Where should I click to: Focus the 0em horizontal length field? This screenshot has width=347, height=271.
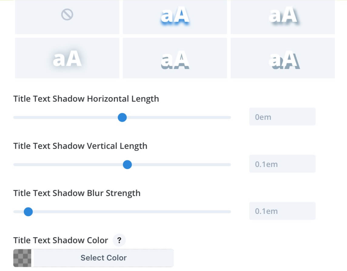(282, 117)
